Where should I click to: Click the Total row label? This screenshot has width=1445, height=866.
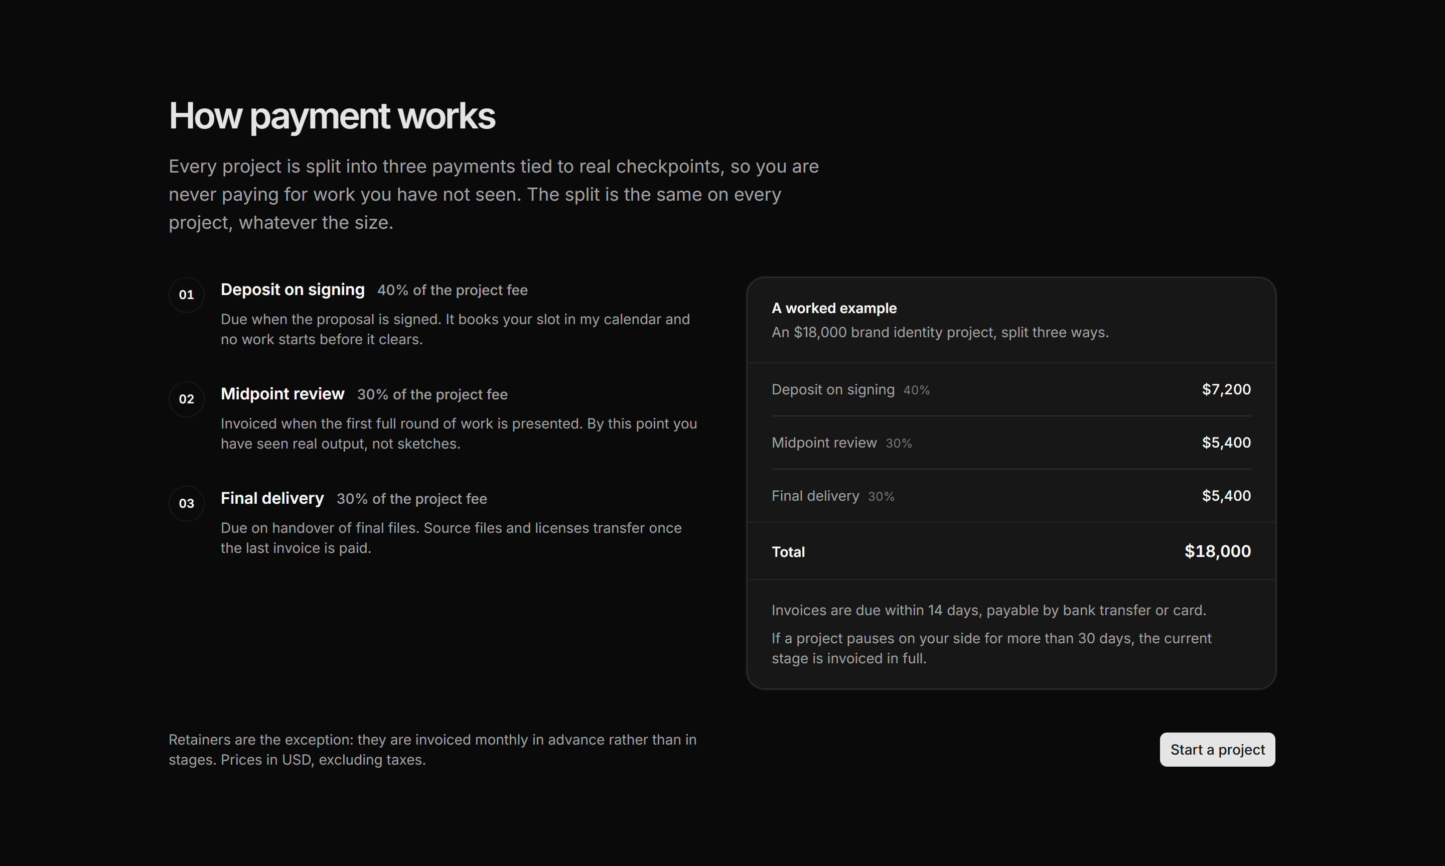point(788,552)
